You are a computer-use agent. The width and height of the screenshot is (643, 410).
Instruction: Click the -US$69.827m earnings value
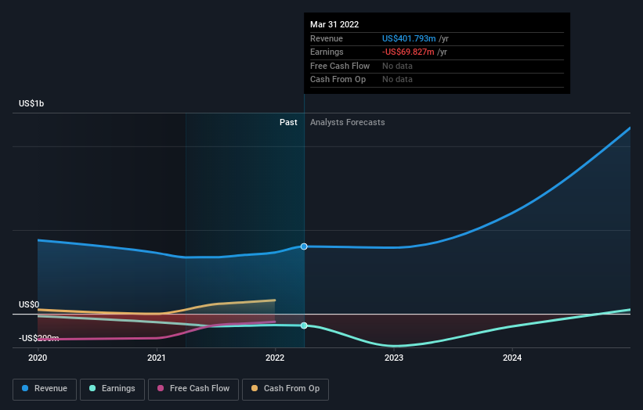408,52
